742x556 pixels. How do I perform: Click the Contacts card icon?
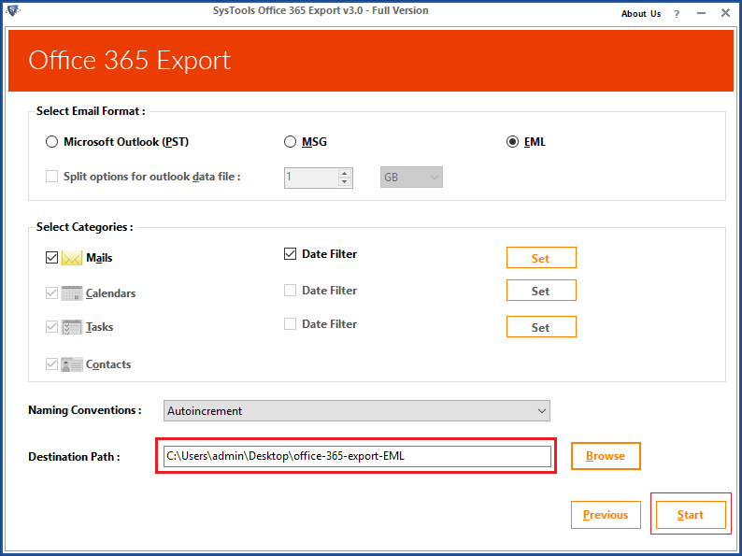click(72, 364)
